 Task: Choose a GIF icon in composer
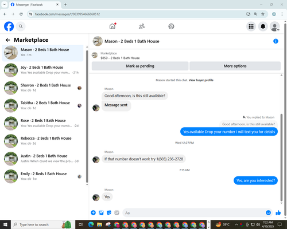click(117, 212)
